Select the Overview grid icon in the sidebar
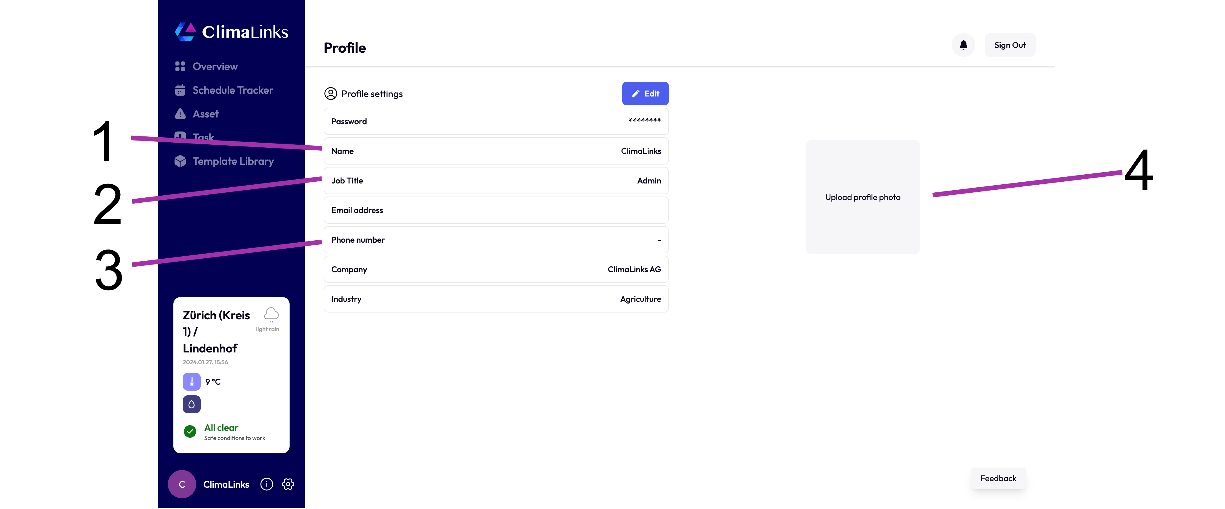 point(181,67)
